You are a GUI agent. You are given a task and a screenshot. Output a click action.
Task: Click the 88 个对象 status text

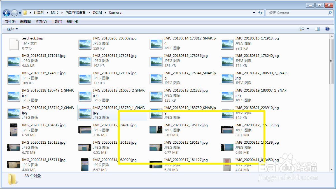point(33,176)
